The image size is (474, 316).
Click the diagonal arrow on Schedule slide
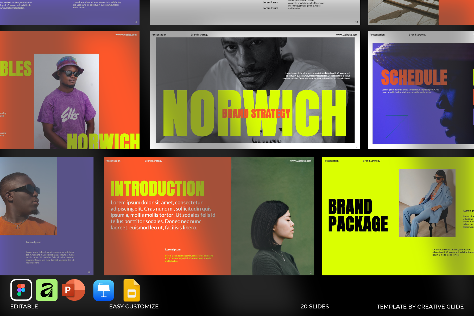pyautogui.click(x=397, y=126)
